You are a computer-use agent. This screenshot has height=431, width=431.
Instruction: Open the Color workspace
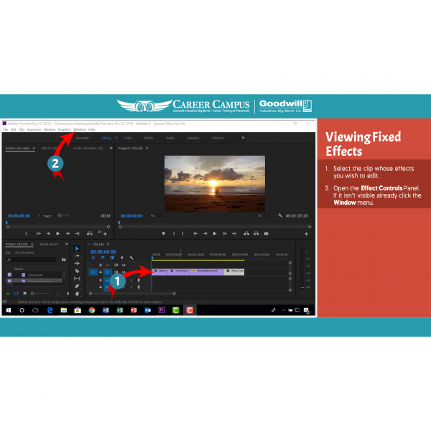(x=127, y=137)
